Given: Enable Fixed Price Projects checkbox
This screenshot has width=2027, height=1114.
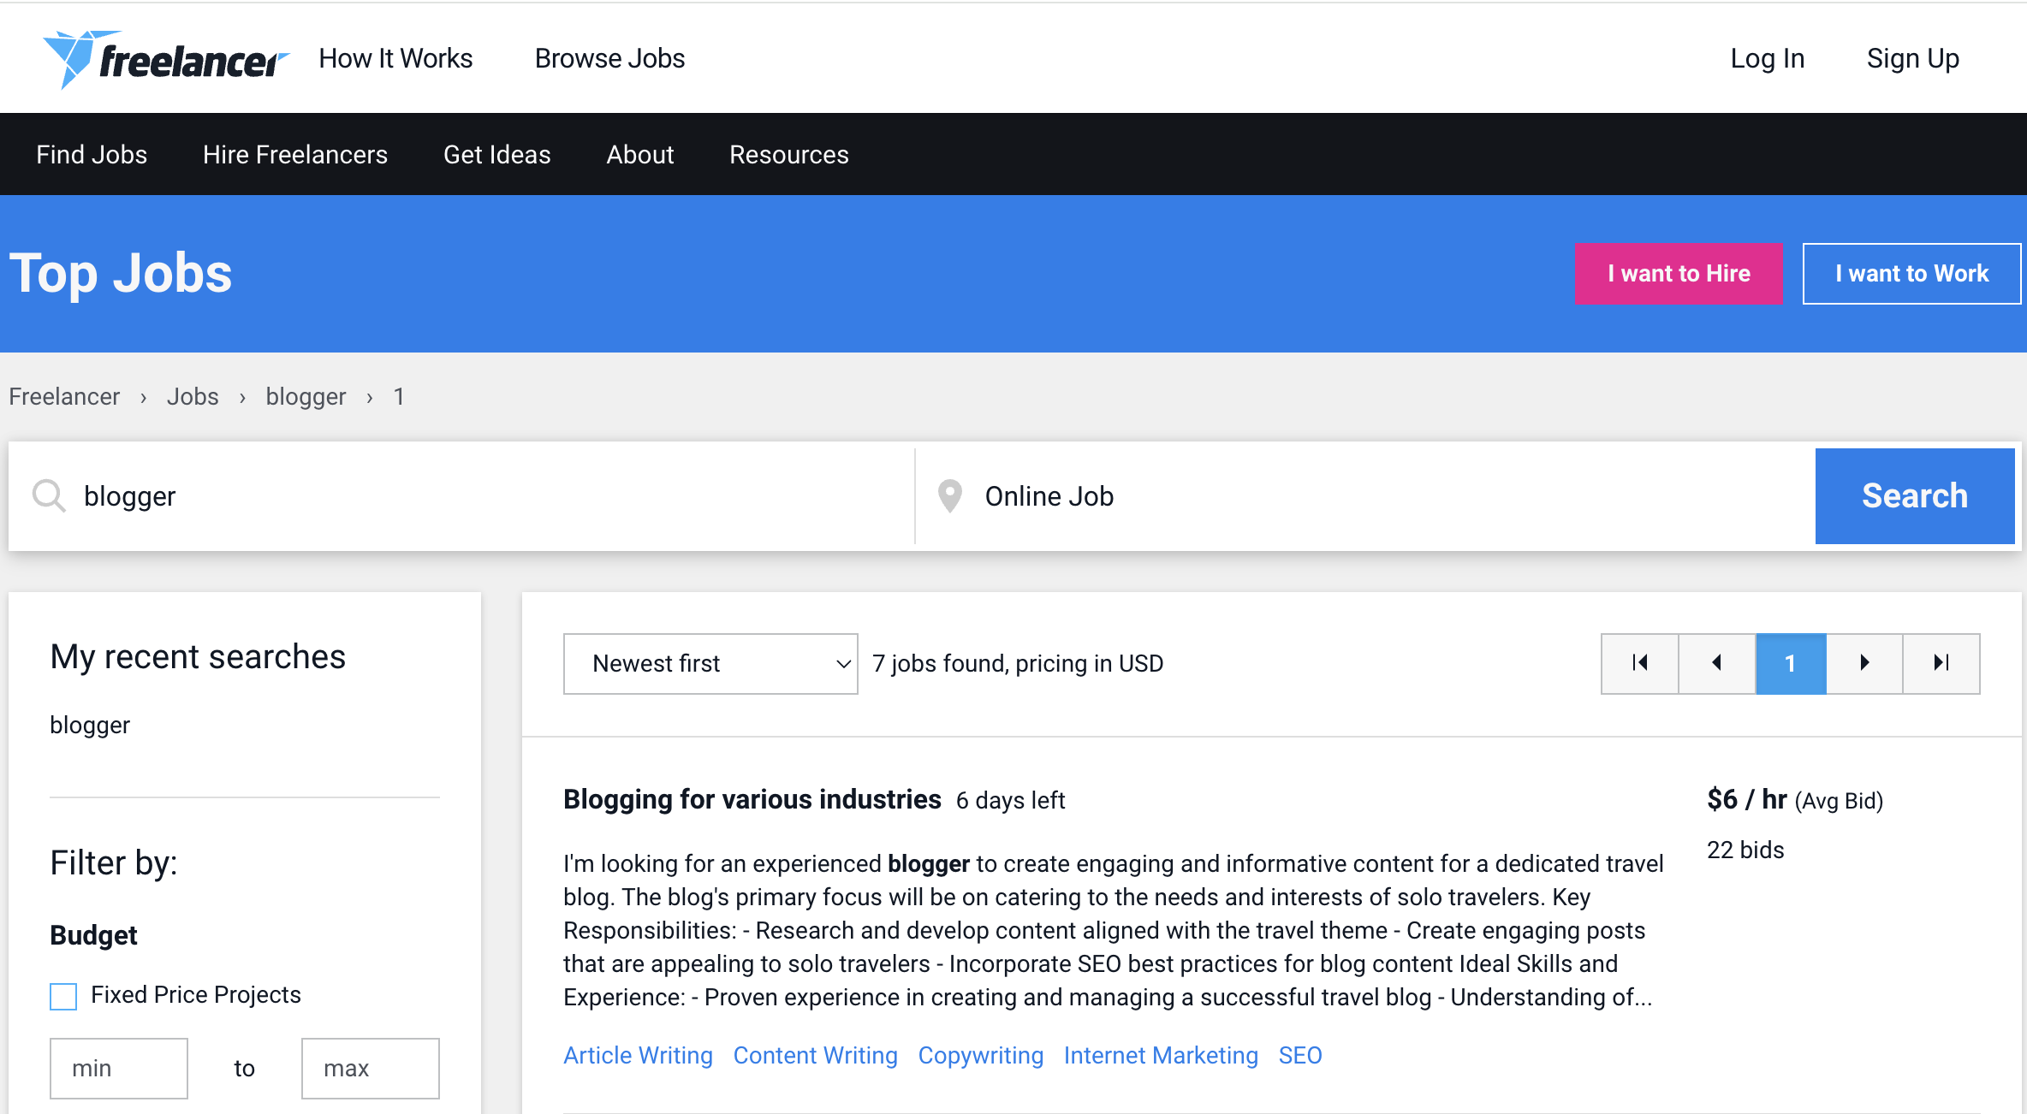Looking at the screenshot, I should pos(63,996).
